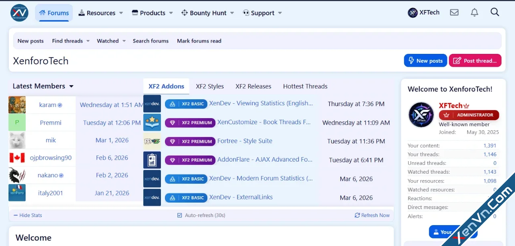The image size is (515, 246).
Task: Expand the Support dropdown arrow
Action: point(280,13)
